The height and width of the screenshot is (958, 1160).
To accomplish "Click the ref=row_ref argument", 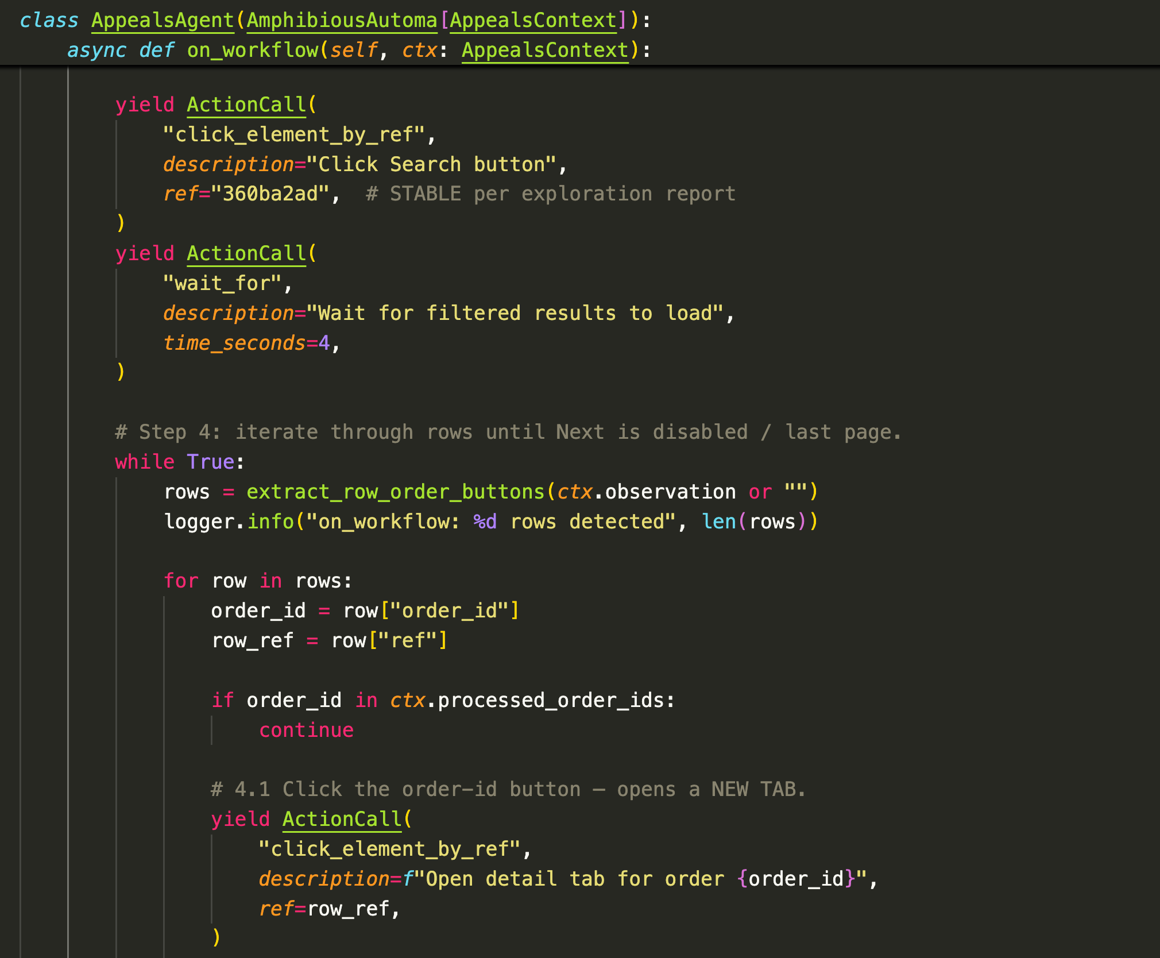I will point(328,909).
